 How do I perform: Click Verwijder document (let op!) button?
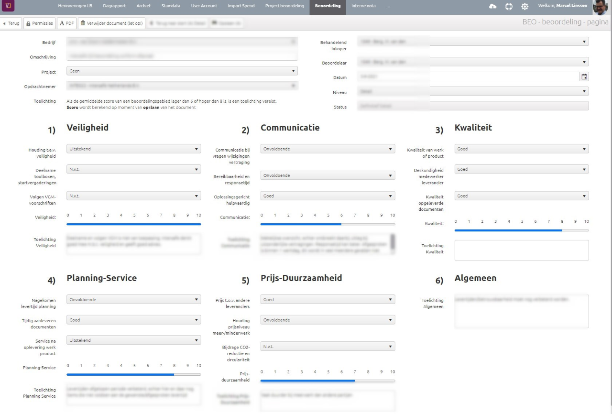point(111,23)
